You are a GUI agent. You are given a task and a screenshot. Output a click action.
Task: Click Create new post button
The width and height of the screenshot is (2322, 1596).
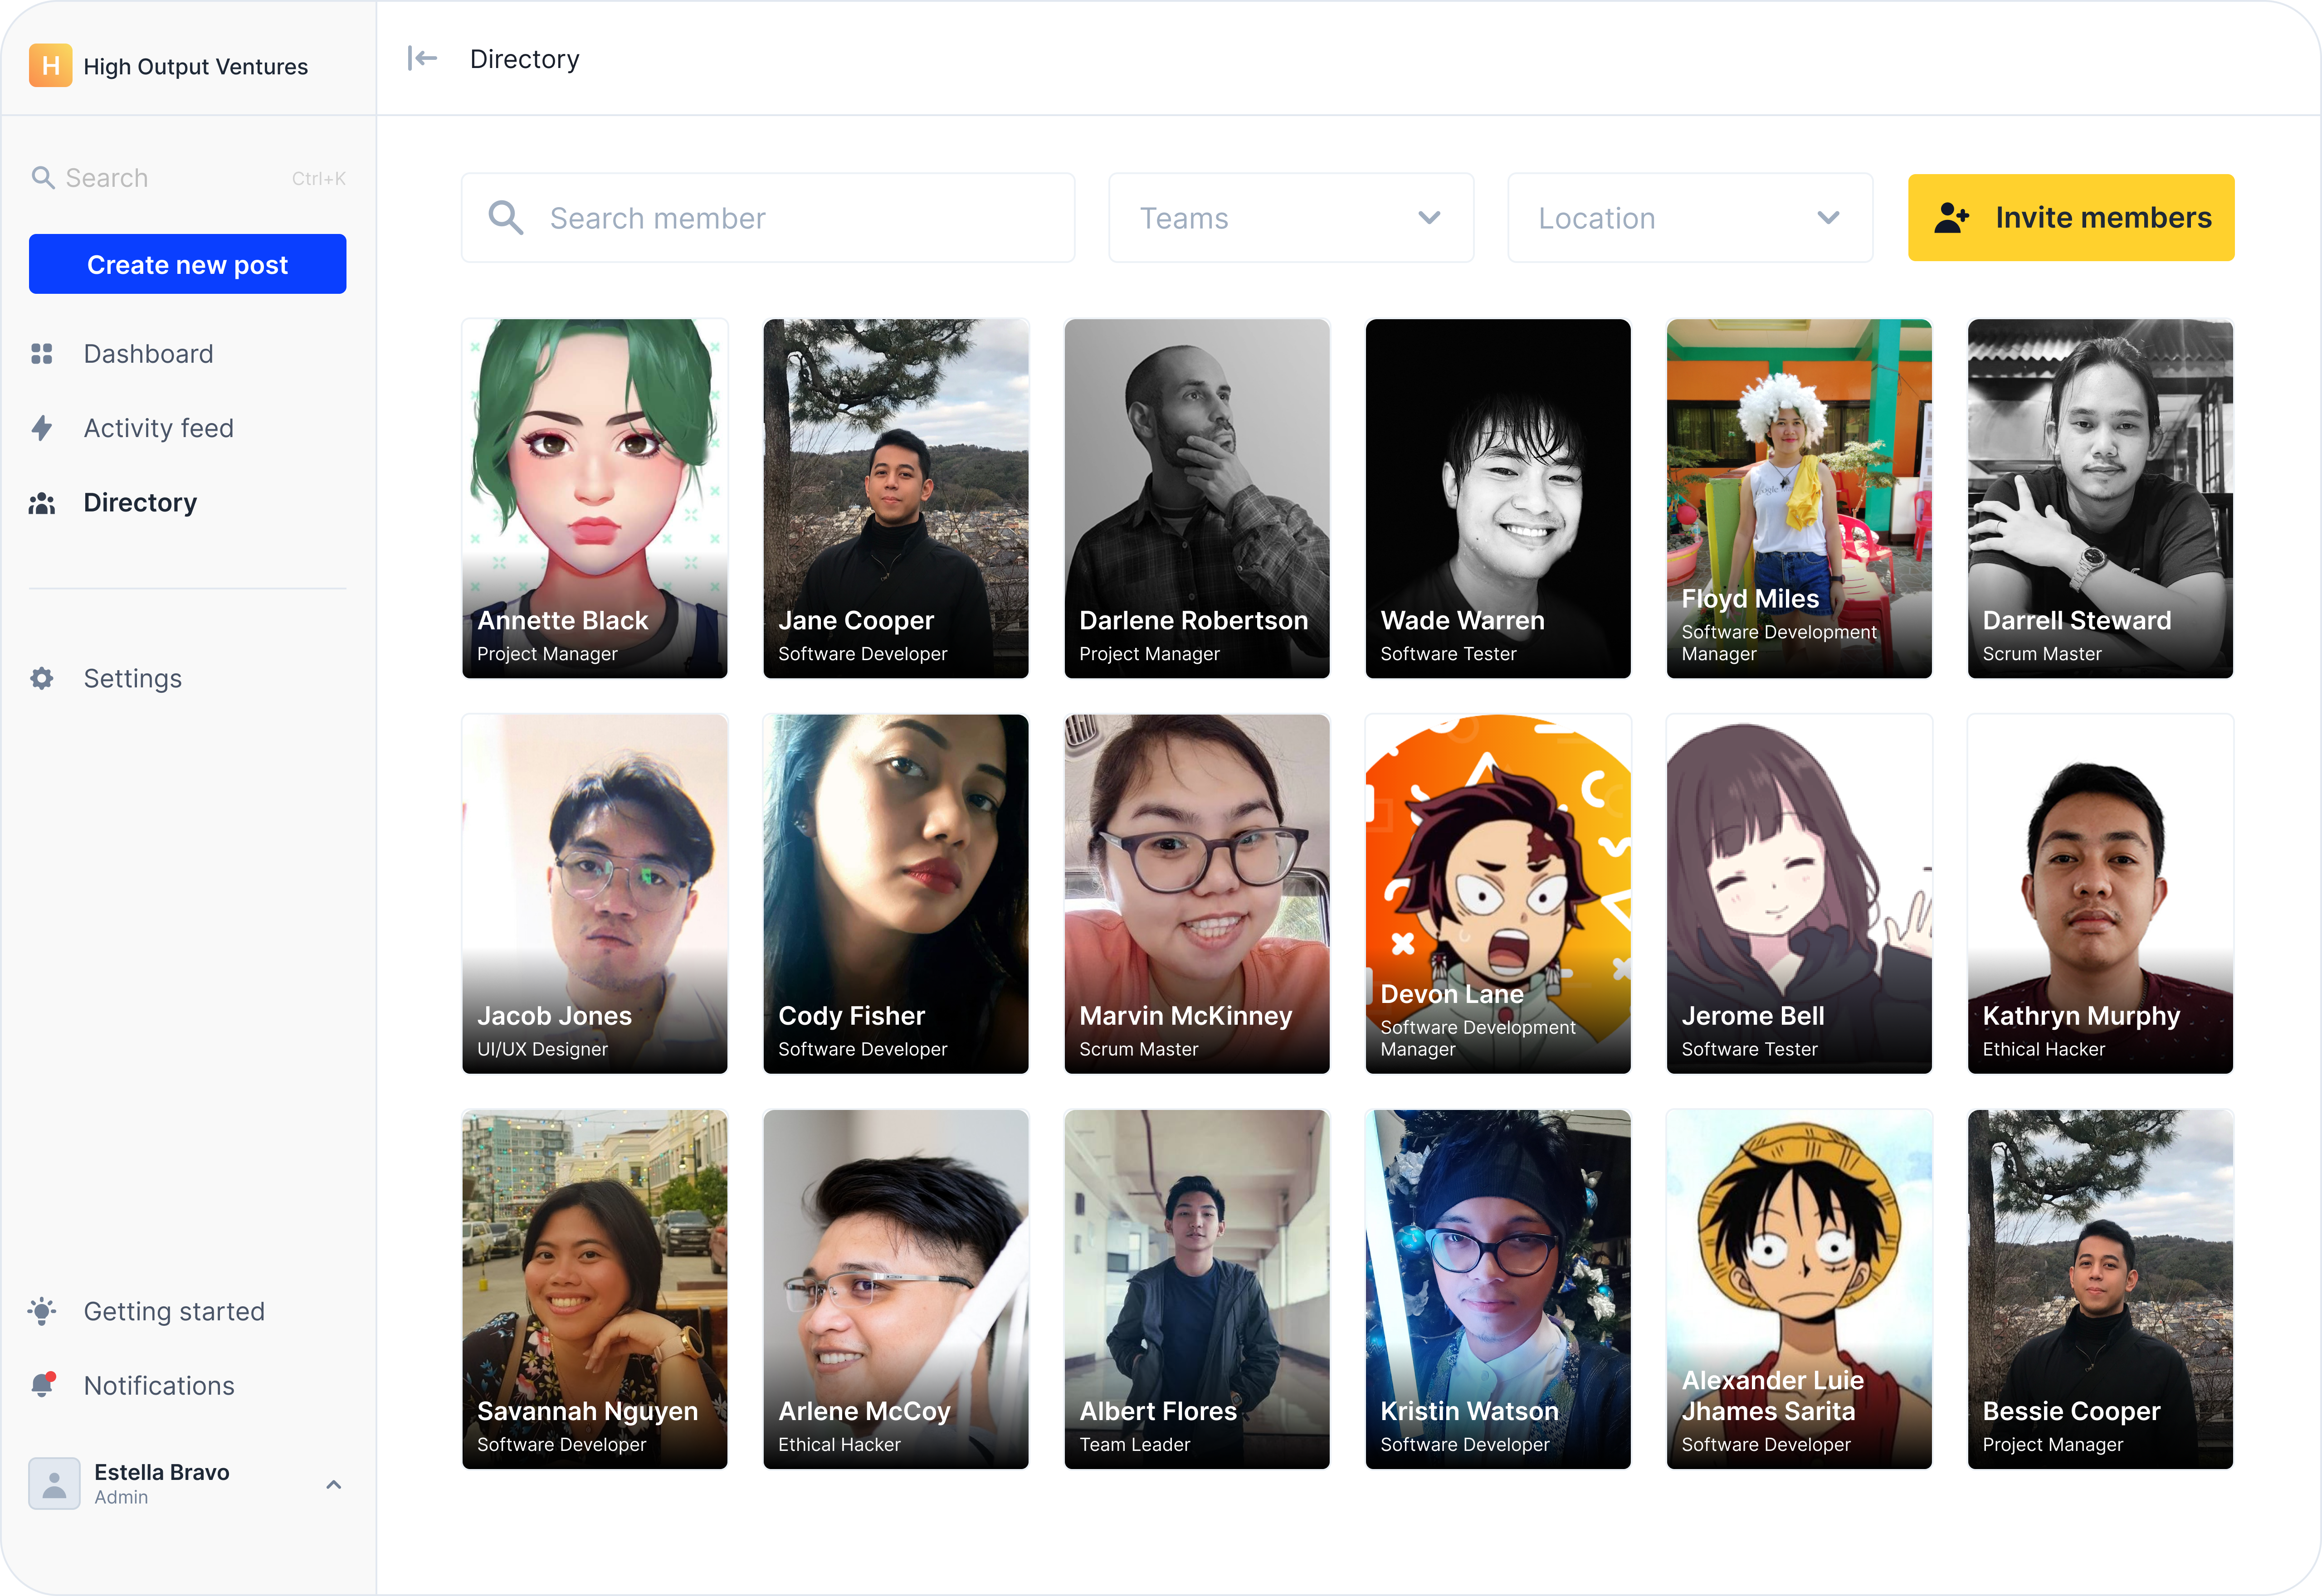pos(188,264)
